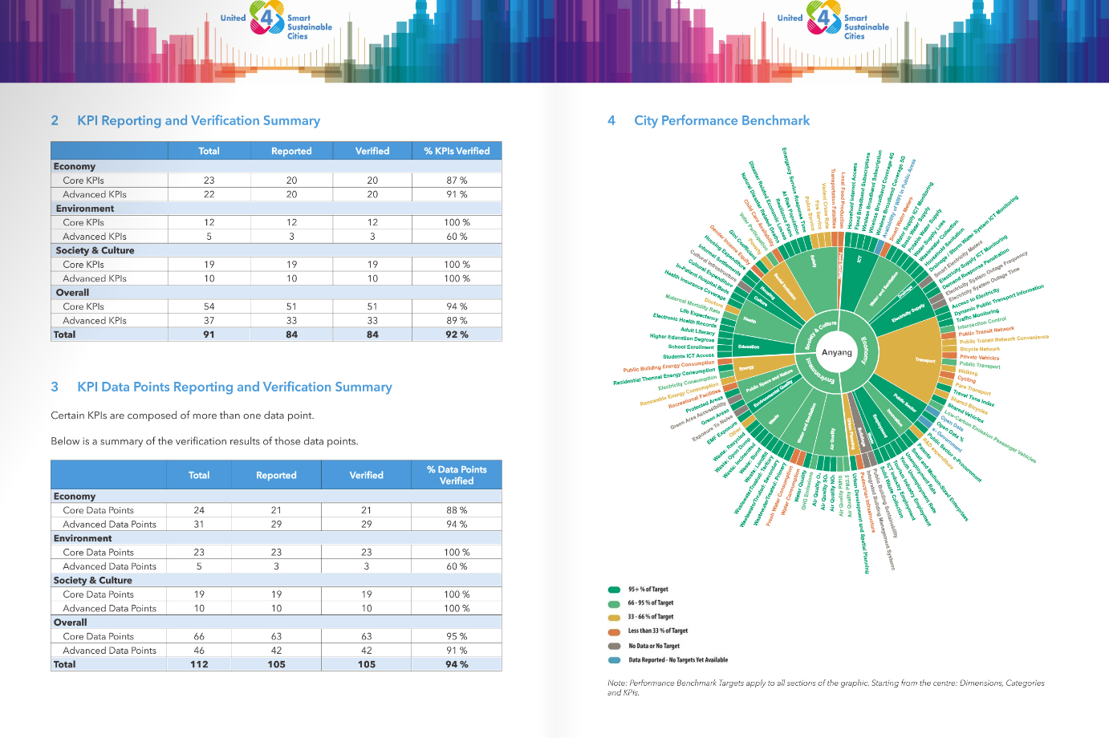Click 'Society & Culture' row in the KPI table

coord(276,250)
